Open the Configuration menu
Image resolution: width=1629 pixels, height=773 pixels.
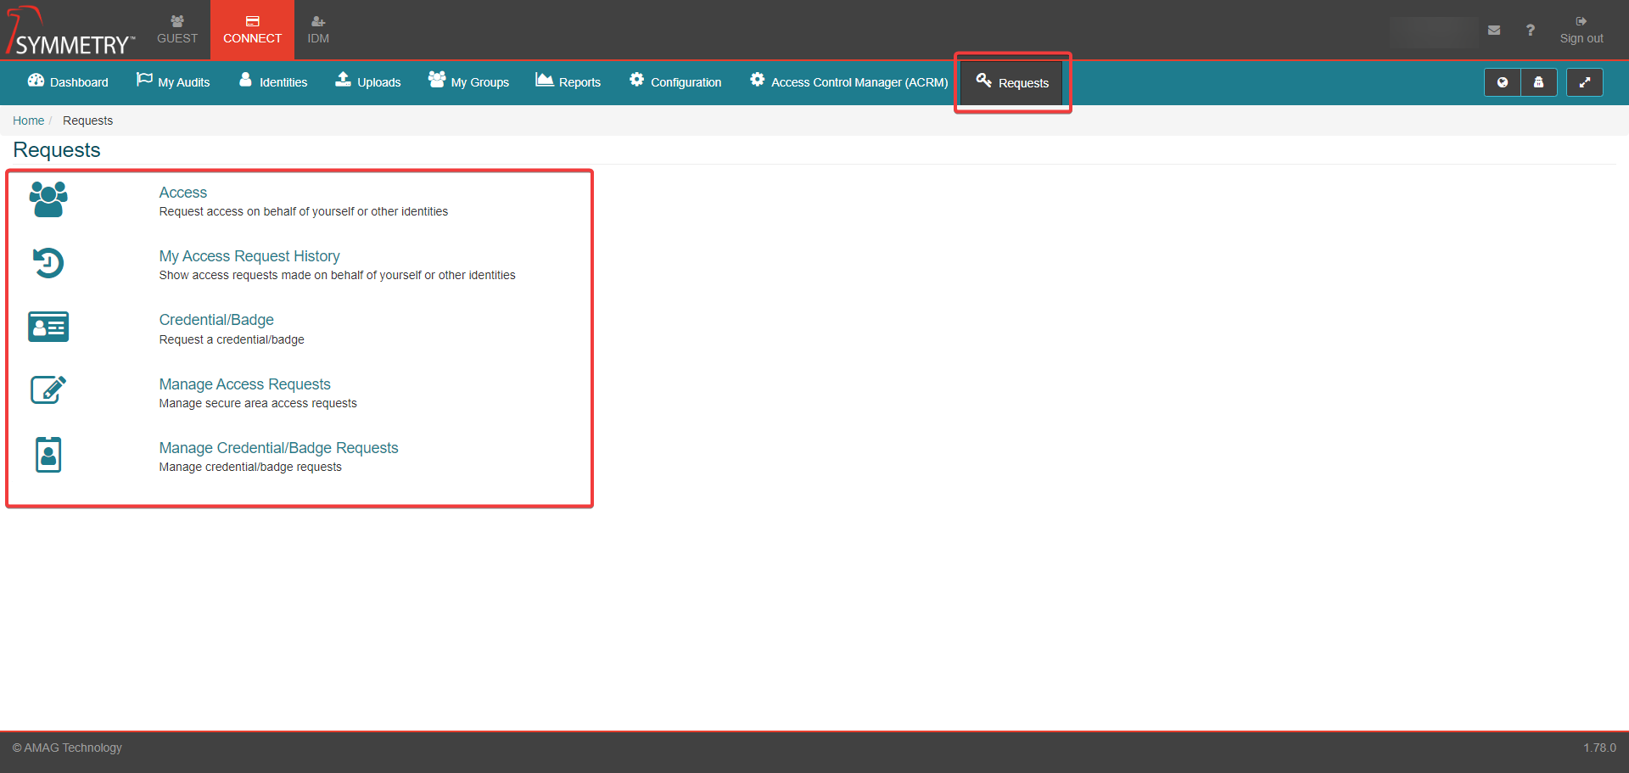point(675,82)
